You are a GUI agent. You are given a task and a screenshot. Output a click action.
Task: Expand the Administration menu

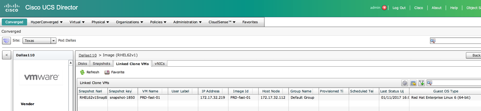click(187, 22)
